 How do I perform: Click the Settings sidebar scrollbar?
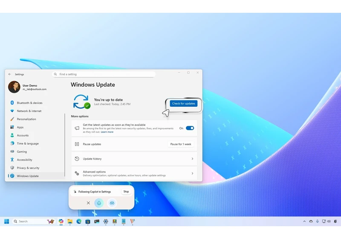coord(65,145)
